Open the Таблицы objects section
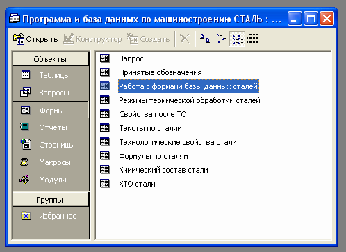 (x=50, y=75)
